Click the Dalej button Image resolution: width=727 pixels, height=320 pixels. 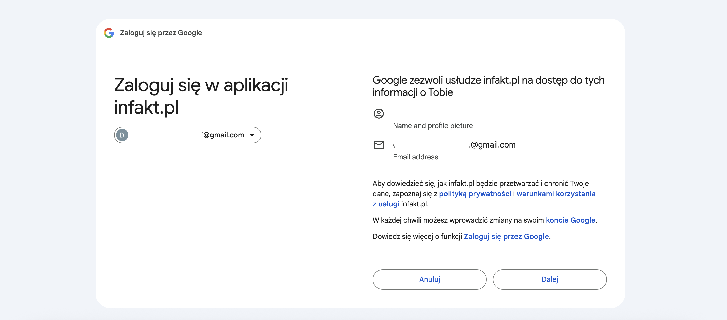coord(550,279)
